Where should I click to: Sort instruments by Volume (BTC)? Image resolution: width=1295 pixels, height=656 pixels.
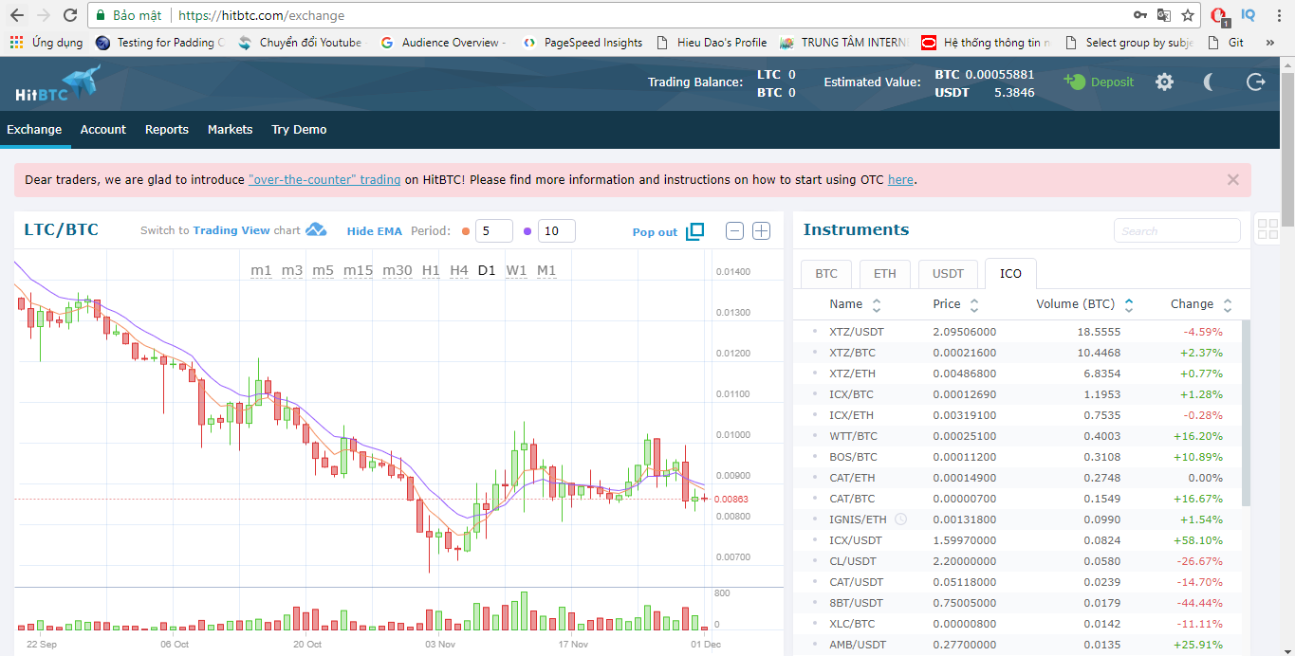coord(1086,304)
